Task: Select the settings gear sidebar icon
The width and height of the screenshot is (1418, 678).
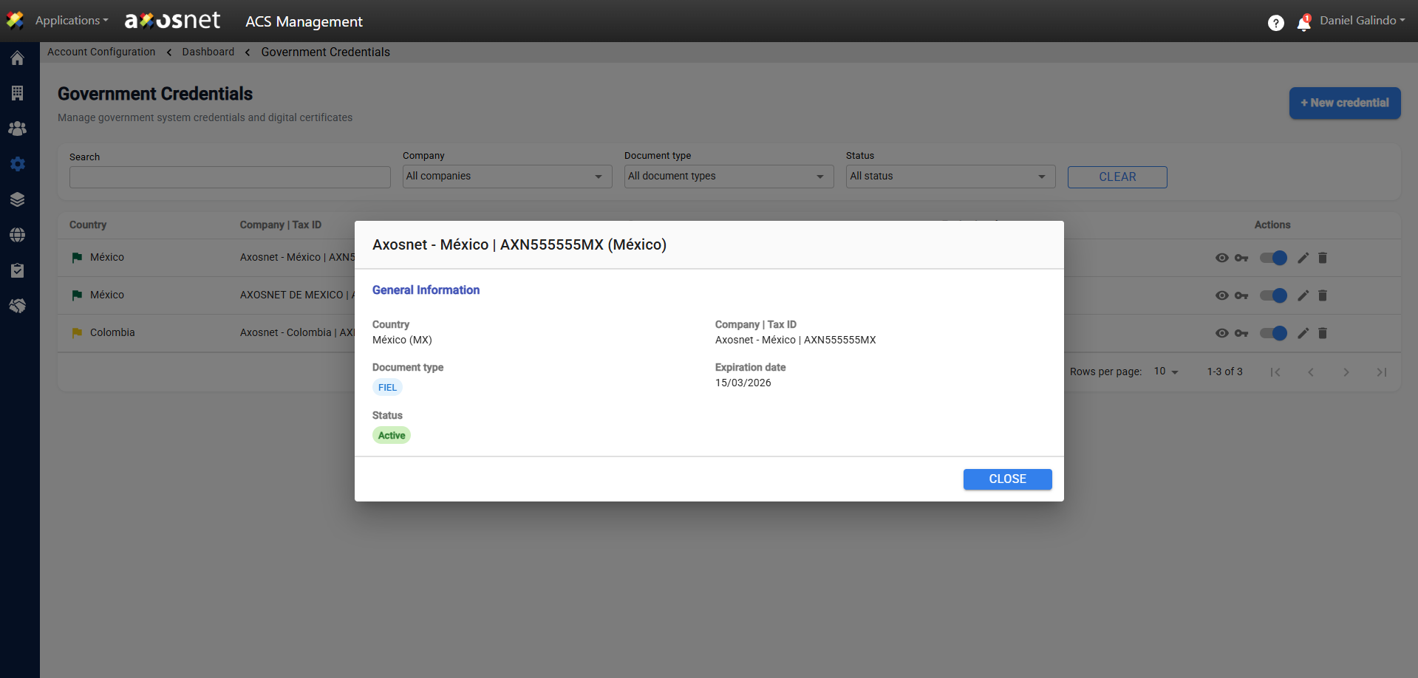Action: [x=18, y=164]
